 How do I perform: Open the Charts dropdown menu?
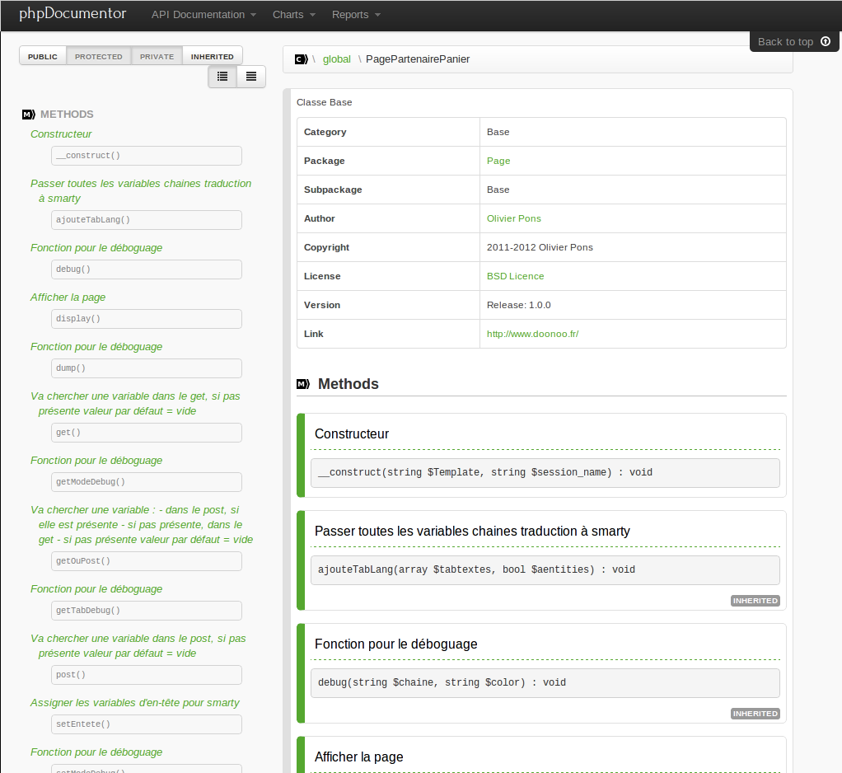(x=293, y=15)
